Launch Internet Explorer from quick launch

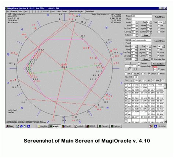[x=21, y=126]
